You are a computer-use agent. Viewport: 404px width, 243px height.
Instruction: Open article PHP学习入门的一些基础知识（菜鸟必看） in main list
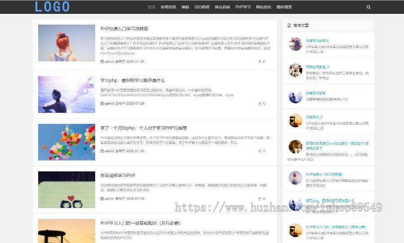pos(141,223)
